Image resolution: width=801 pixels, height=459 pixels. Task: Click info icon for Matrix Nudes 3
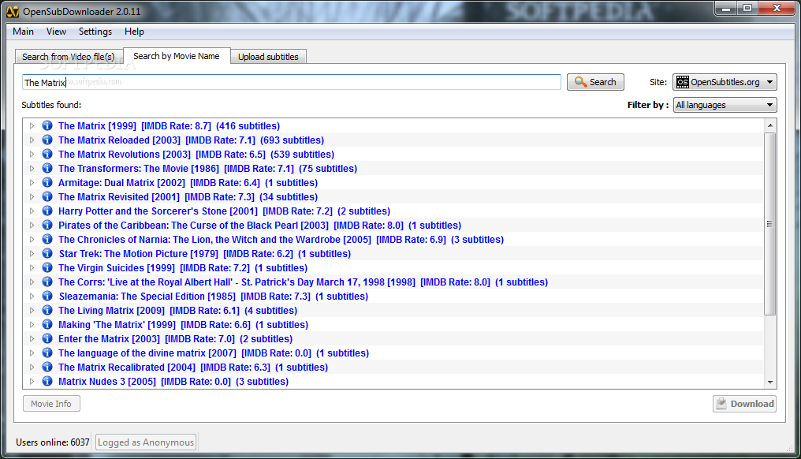pos(47,381)
